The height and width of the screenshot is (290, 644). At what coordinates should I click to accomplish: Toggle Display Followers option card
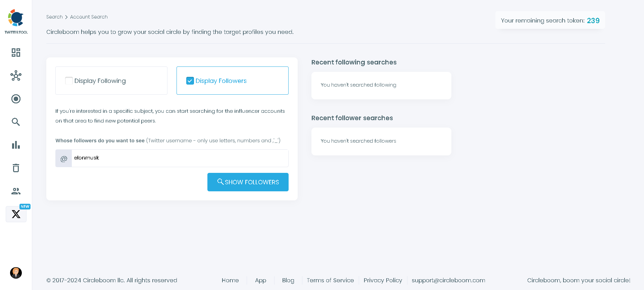(232, 81)
